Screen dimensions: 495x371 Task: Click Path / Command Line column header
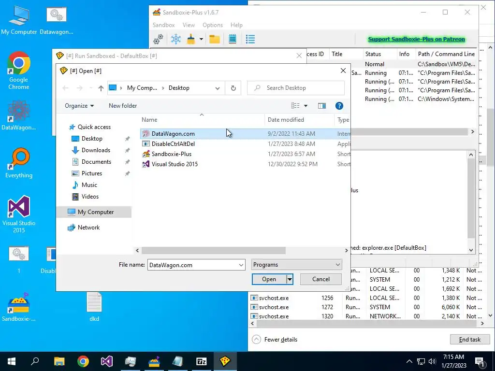pyautogui.click(x=446, y=54)
